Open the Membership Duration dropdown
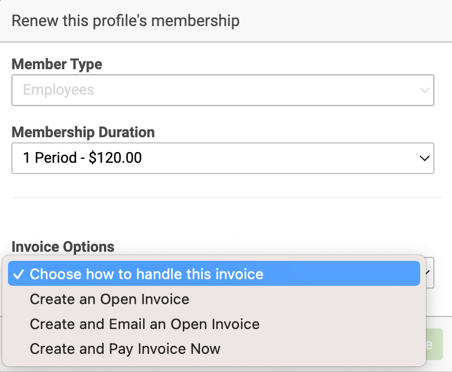Viewport: 452px width, 372px height. click(x=223, y=158)
